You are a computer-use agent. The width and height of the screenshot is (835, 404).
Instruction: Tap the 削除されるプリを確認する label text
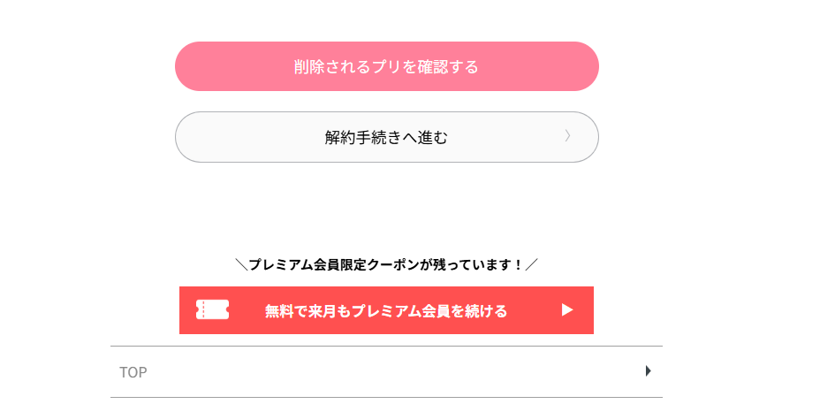coord(386,67)
